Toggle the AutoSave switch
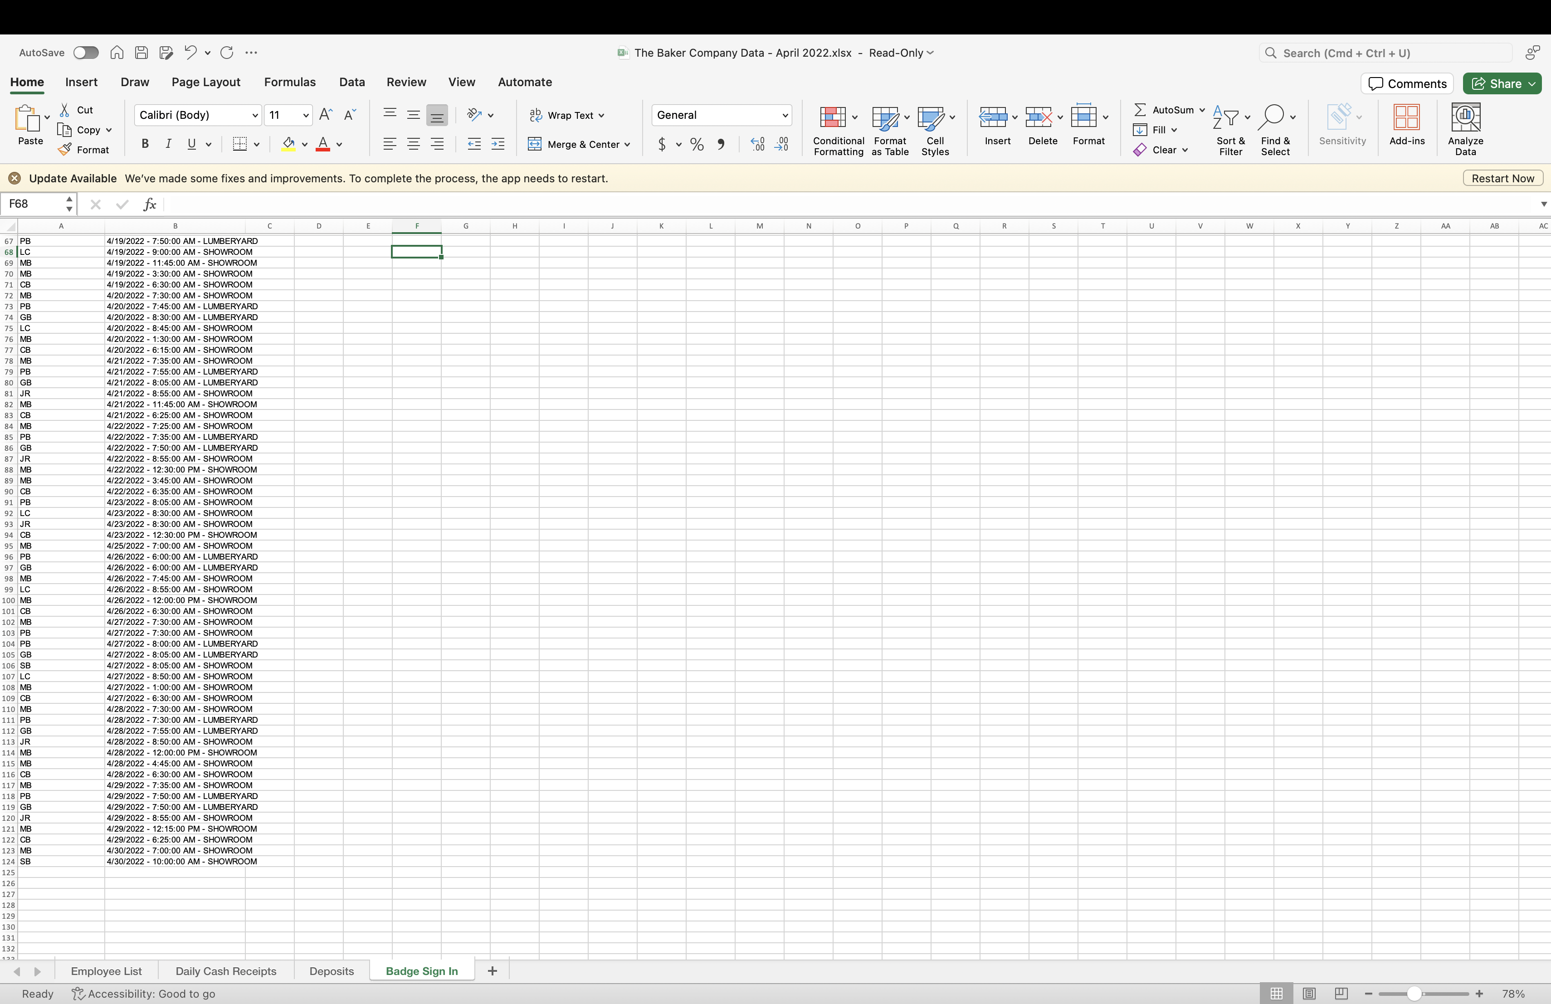1551x1004 pixels. click(85, 53)
